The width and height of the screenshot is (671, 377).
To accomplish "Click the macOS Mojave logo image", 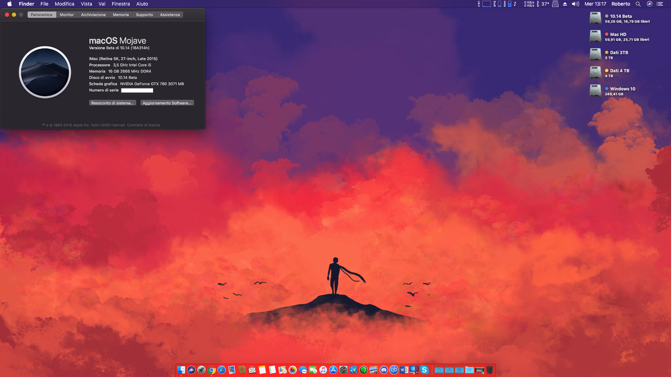I will tap(45, 72).
